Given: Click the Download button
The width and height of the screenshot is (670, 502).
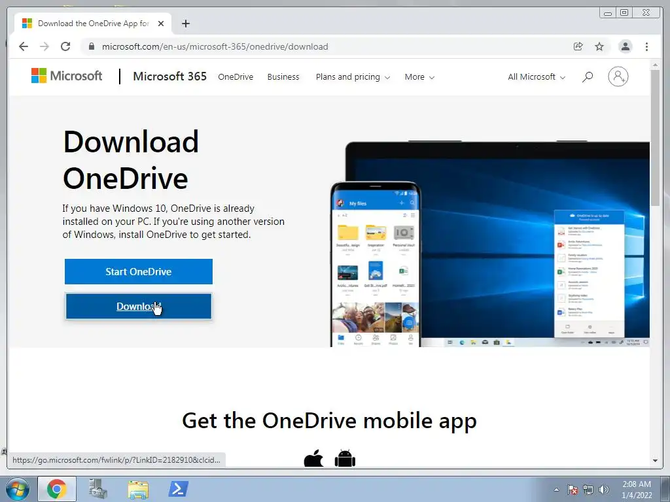Looking at the screenshot, I should tap(139, 306).
